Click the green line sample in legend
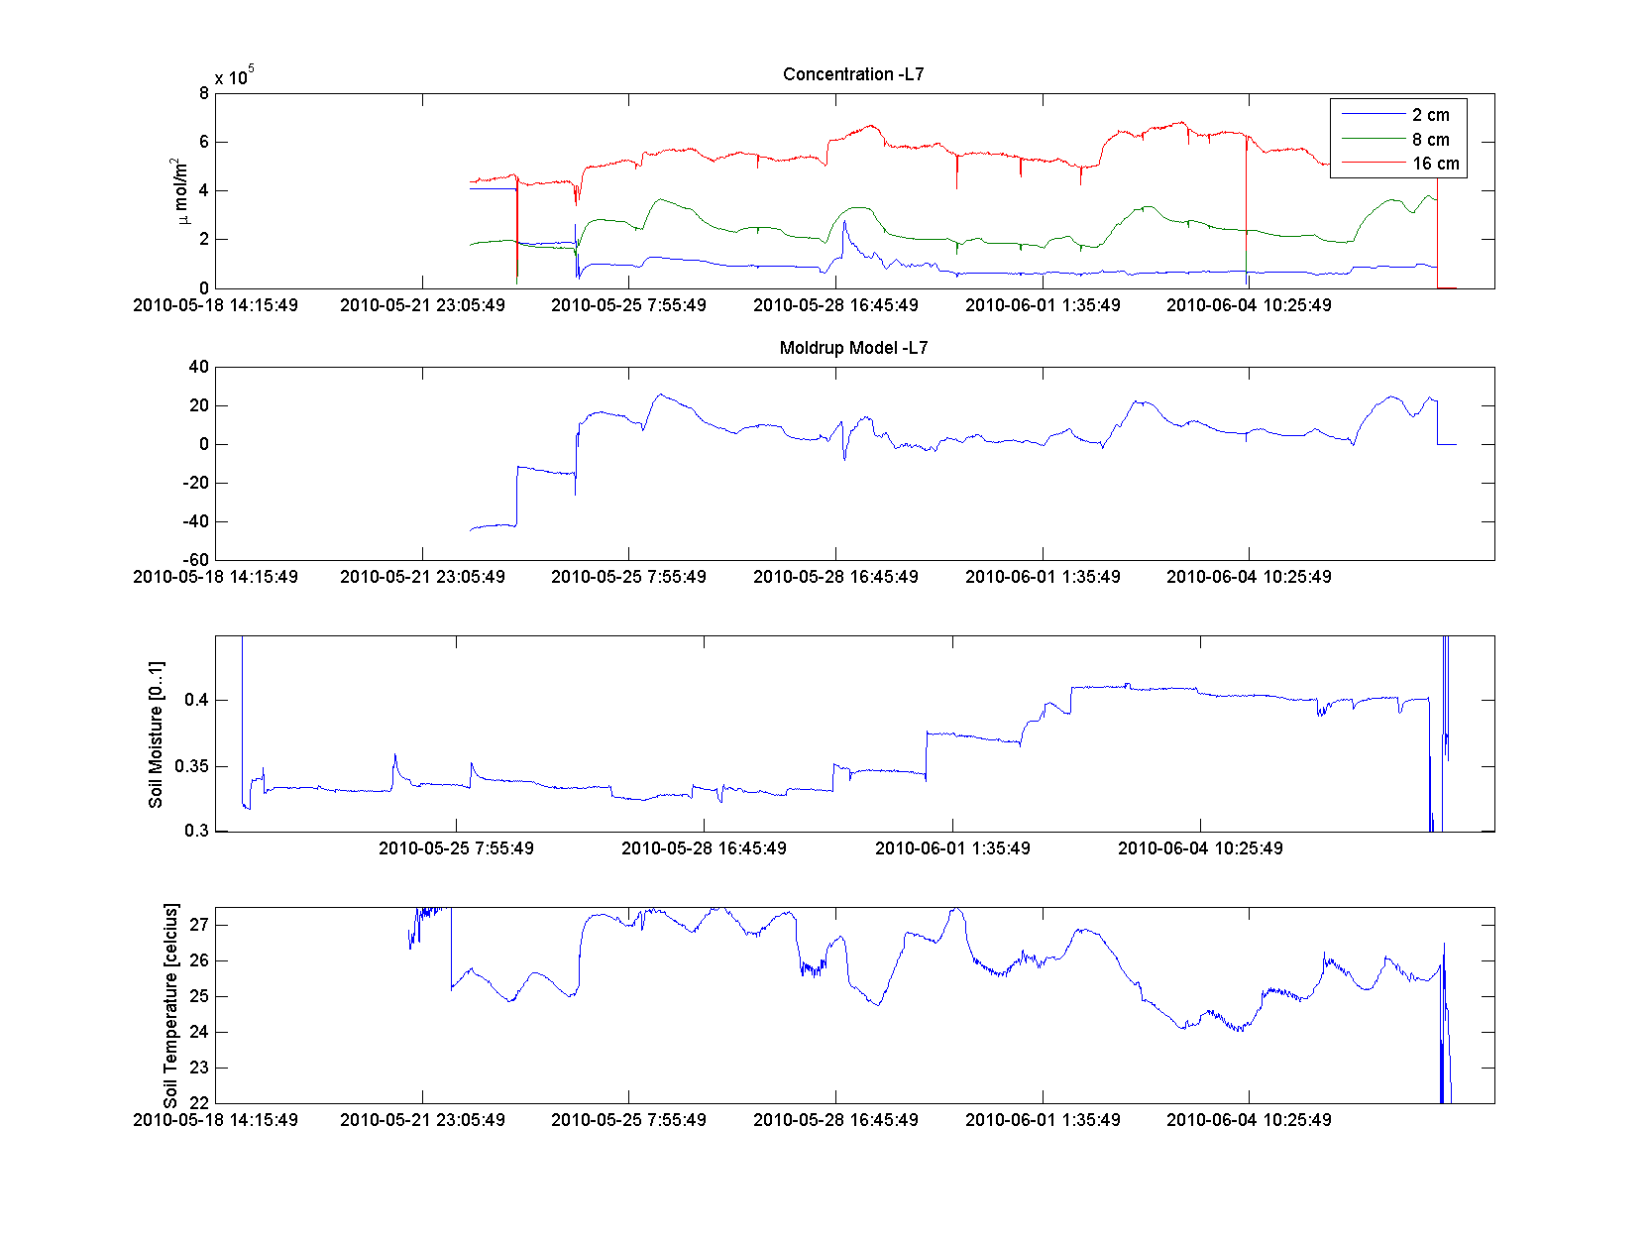Screen dimensions: 1651x1239 coord(1374,140)
